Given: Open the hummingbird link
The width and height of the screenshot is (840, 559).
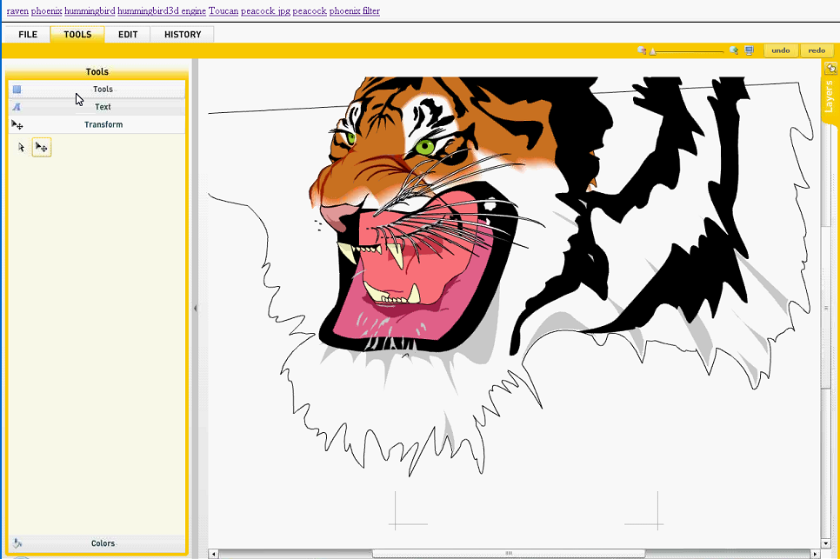Looking at the screenshot, I should 90,10.
